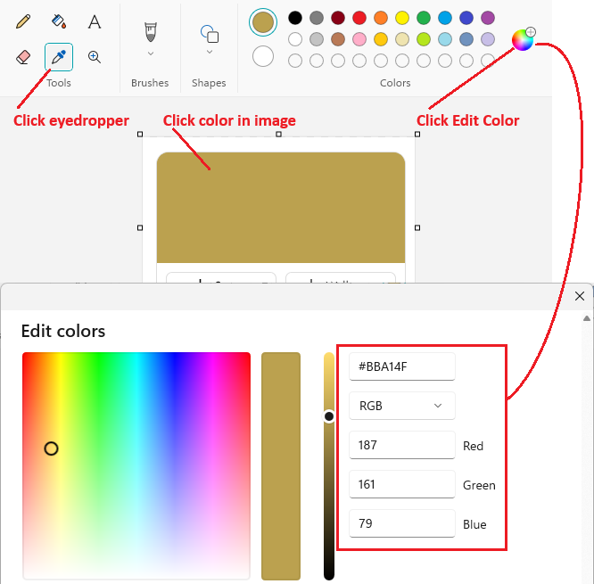
Task: Pick the light yellow palette color
Action: coord(402,39)
